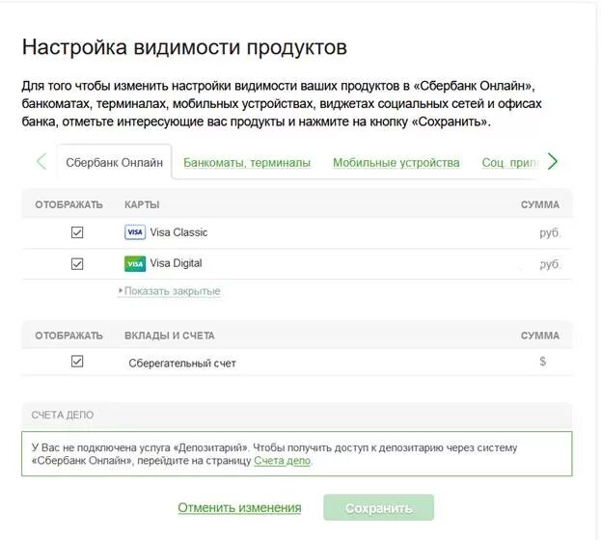Click the Карты column header
The height and width of the screenshot is (540, 601).
click(142, 204)
